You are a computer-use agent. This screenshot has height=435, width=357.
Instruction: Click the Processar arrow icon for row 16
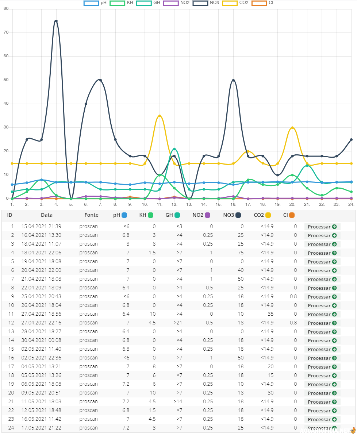pyautogui.click(x=334, y=358)
